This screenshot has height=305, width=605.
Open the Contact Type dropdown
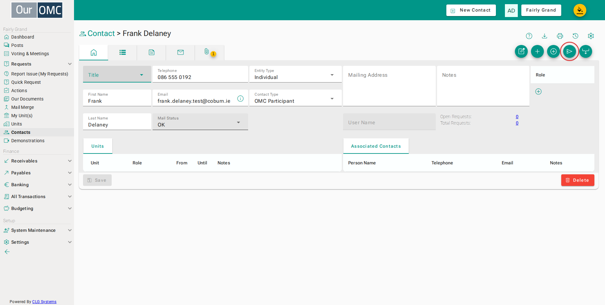point(295,98)
